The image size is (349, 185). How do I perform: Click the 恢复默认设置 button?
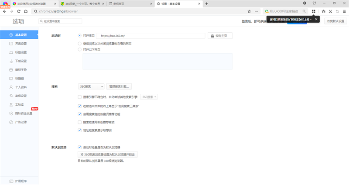pos(335,21)
